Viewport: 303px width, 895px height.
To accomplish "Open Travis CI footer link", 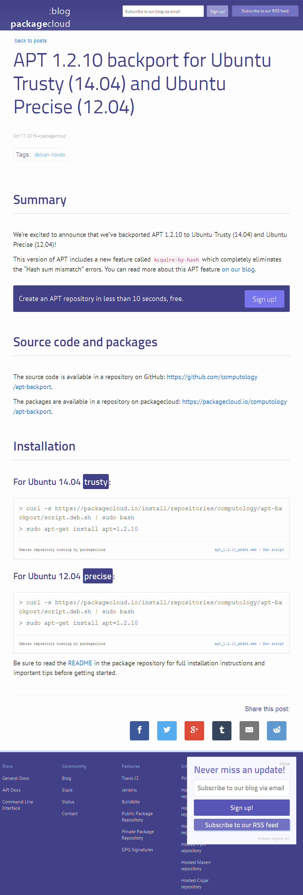I will point(130,778).
